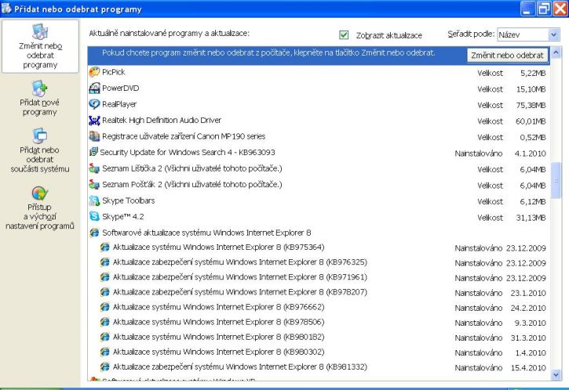
Task: Select Aktualizace systému IE8 (KB980302)
Action: [319, 352]
